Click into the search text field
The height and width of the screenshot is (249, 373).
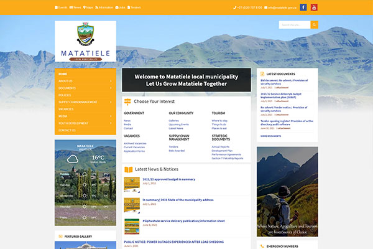[294, 25]
